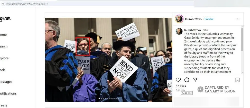Open laurabrettxo username link in header
The height and width of the screenshot is (108, 250).
click(193, 19)
